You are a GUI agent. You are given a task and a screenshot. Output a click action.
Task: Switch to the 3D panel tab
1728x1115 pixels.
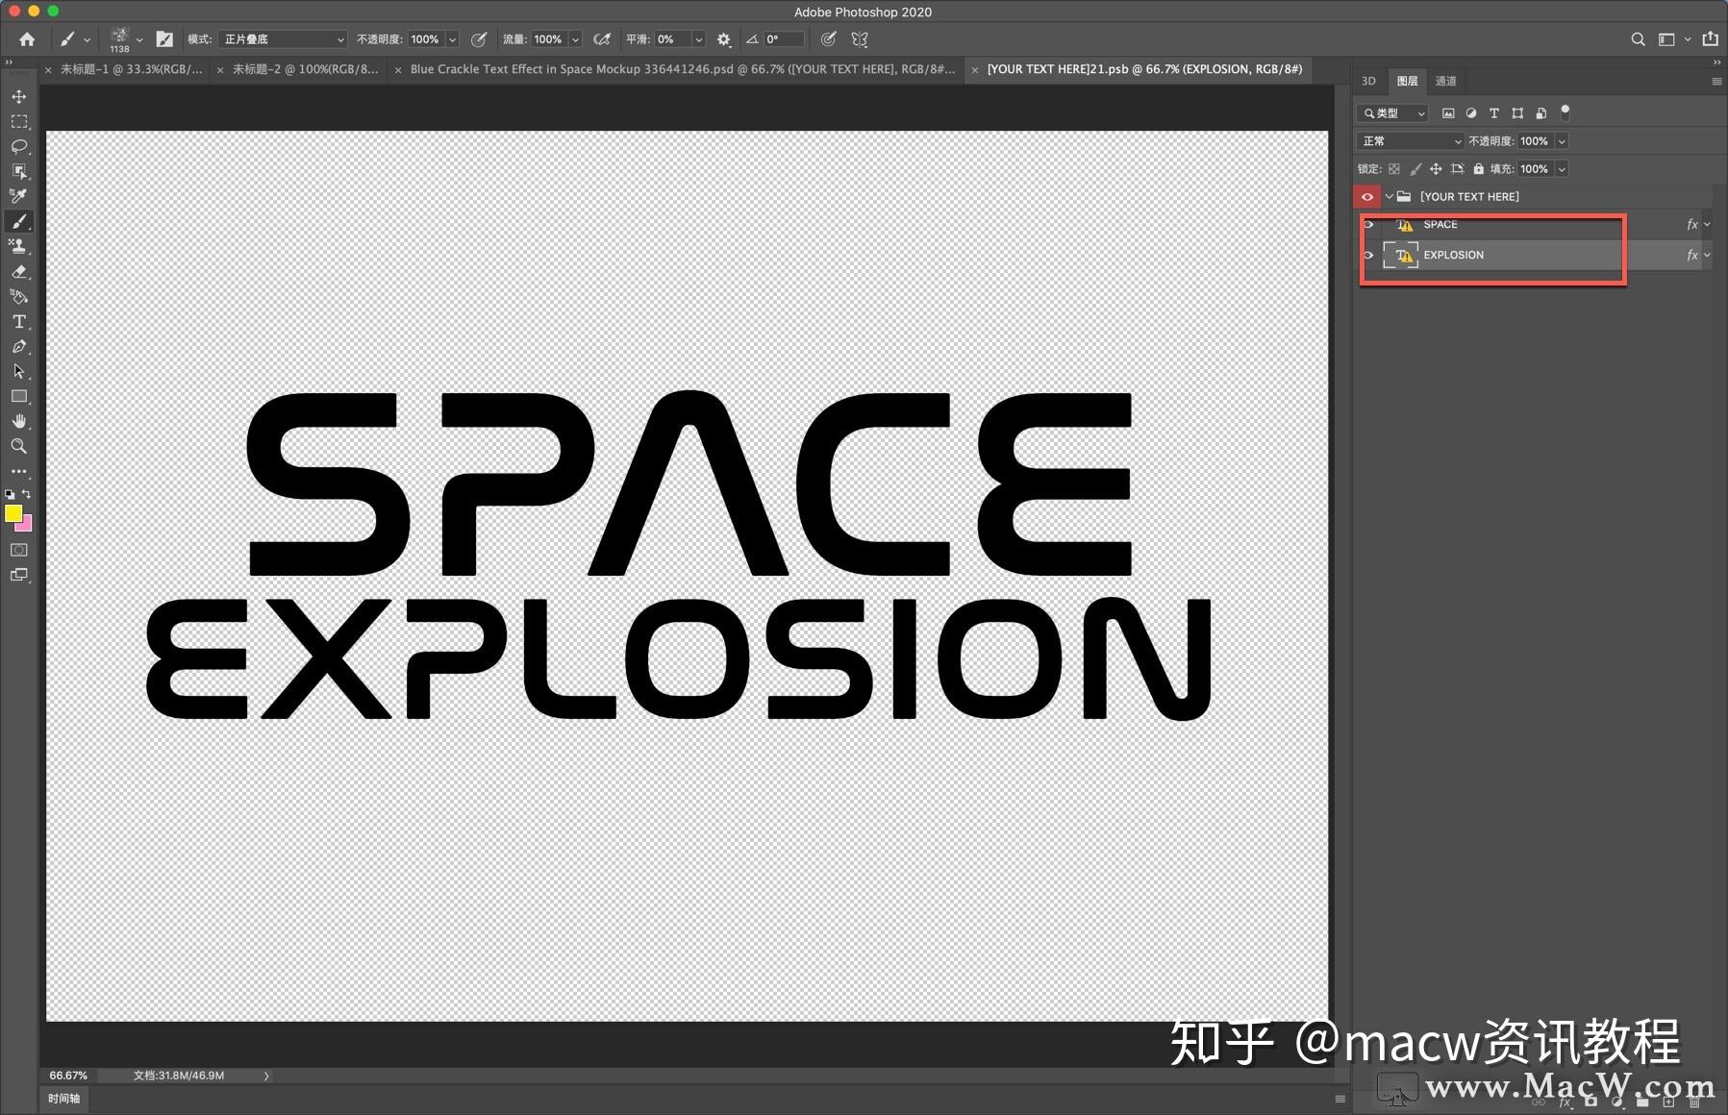tap(1368, 81)
